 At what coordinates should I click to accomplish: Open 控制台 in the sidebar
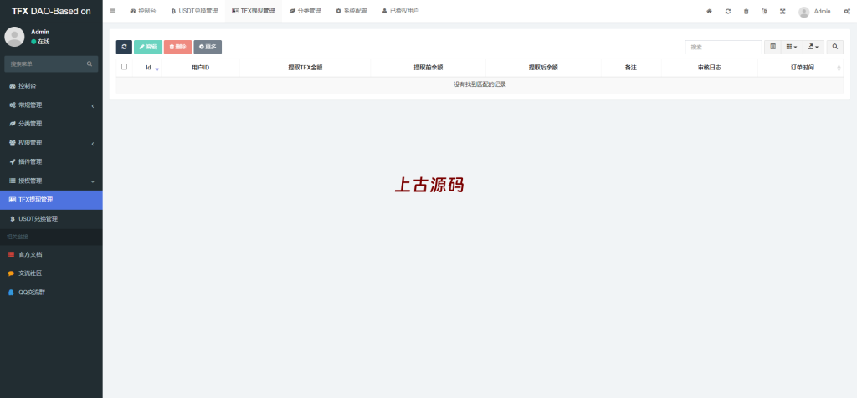click(51, 86)
